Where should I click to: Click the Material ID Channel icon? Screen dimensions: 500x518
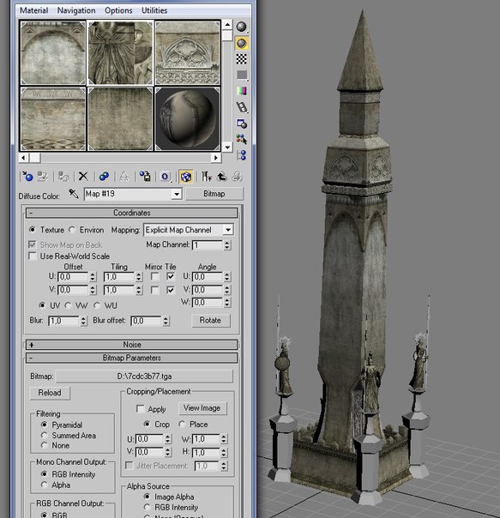[166, 177]
